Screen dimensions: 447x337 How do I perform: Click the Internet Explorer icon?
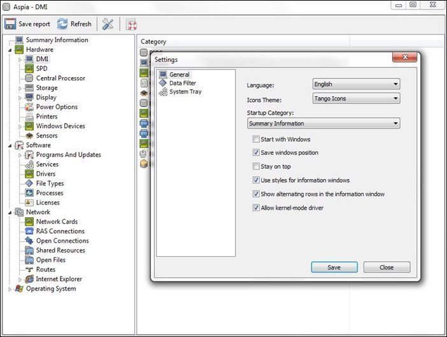29,279
